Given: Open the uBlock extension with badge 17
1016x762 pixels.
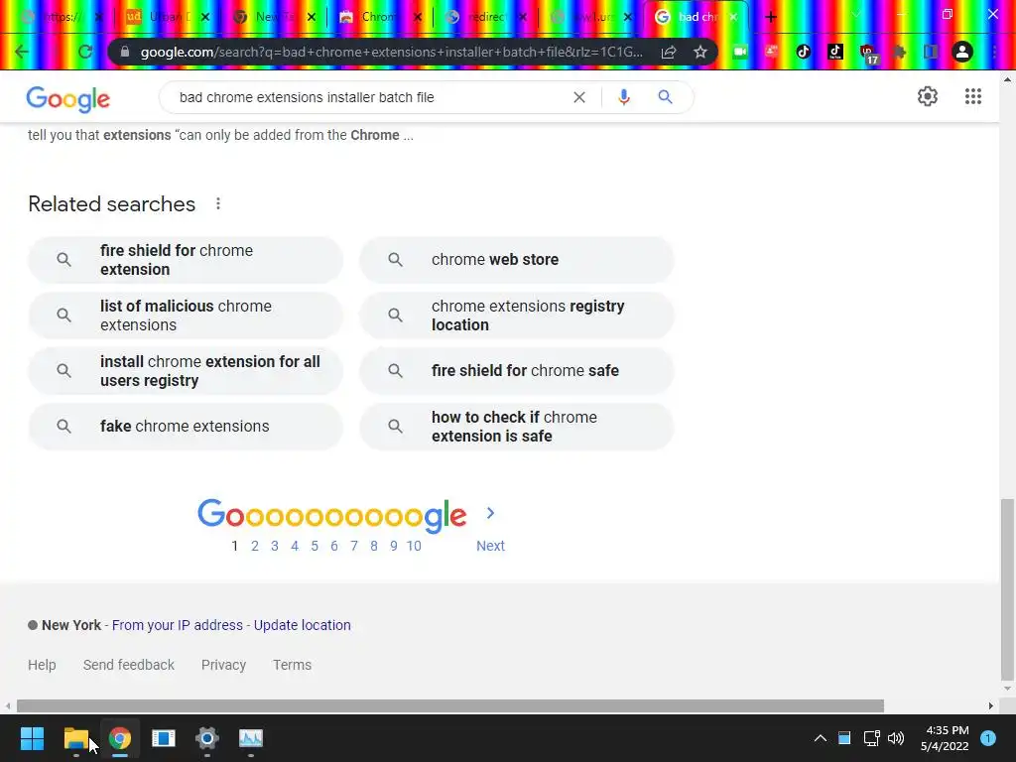Looking at the screenshot, I should [867, 54].
